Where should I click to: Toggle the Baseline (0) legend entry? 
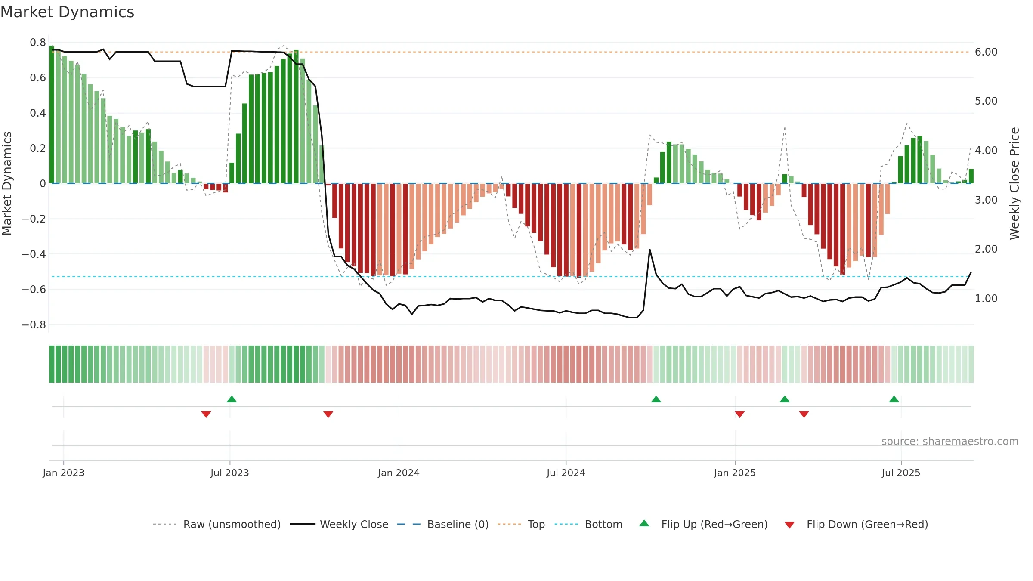click(443, 524)
